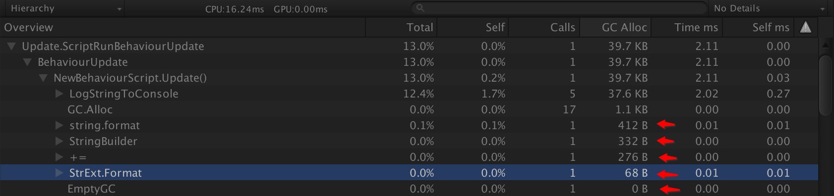The height and width of the screenshot is (196, 834).
Task: Expand the string.format entry
Action: (59, 125)
